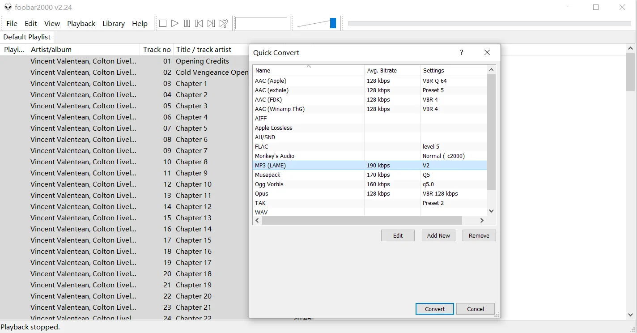Click the foobar2000 alien logo icon

click(x=8, y=7)
